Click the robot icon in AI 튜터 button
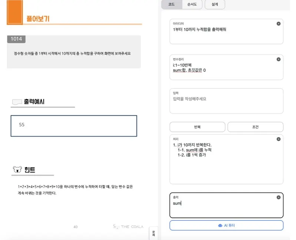 (220, 226)
